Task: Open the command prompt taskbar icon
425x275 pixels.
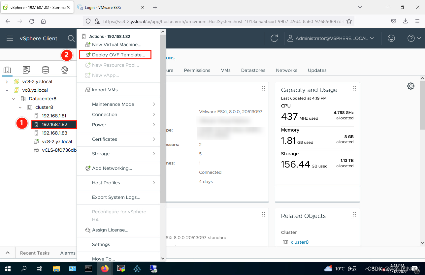Action: click(x=88, y=269)
